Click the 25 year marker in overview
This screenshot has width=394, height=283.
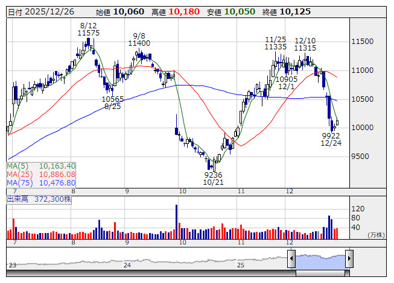coord(241,265)
